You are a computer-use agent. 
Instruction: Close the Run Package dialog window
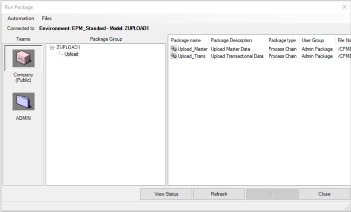[x=343, y=7]
